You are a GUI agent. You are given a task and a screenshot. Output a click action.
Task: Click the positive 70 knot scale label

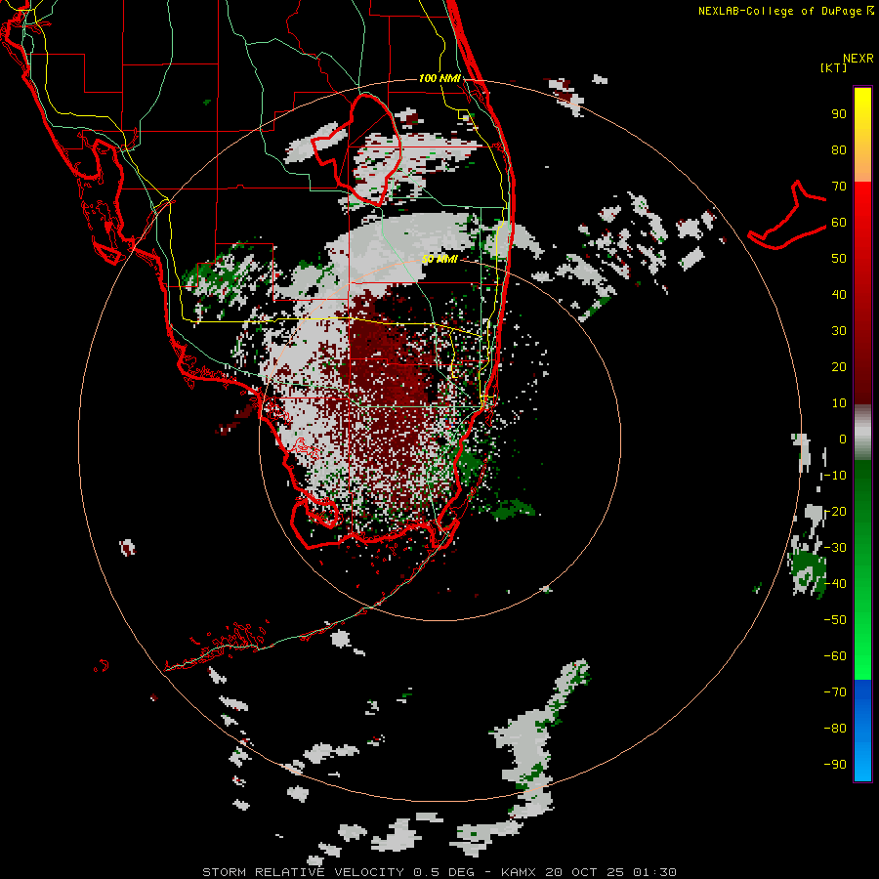pos(839,187)
